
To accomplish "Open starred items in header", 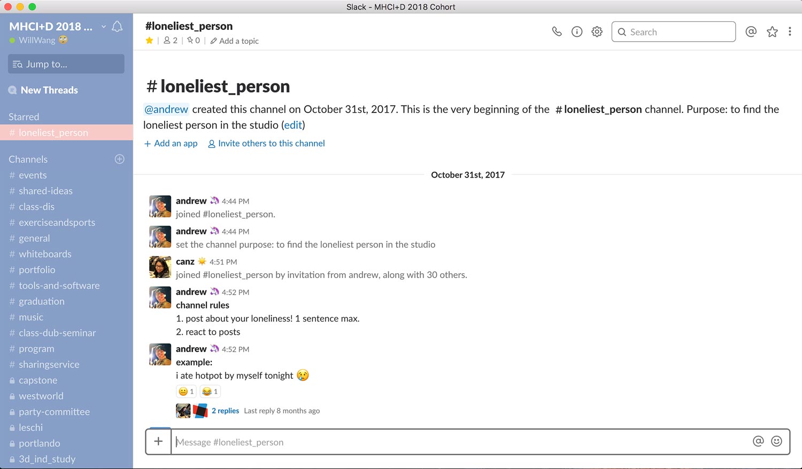I will [x=772, y=32].
